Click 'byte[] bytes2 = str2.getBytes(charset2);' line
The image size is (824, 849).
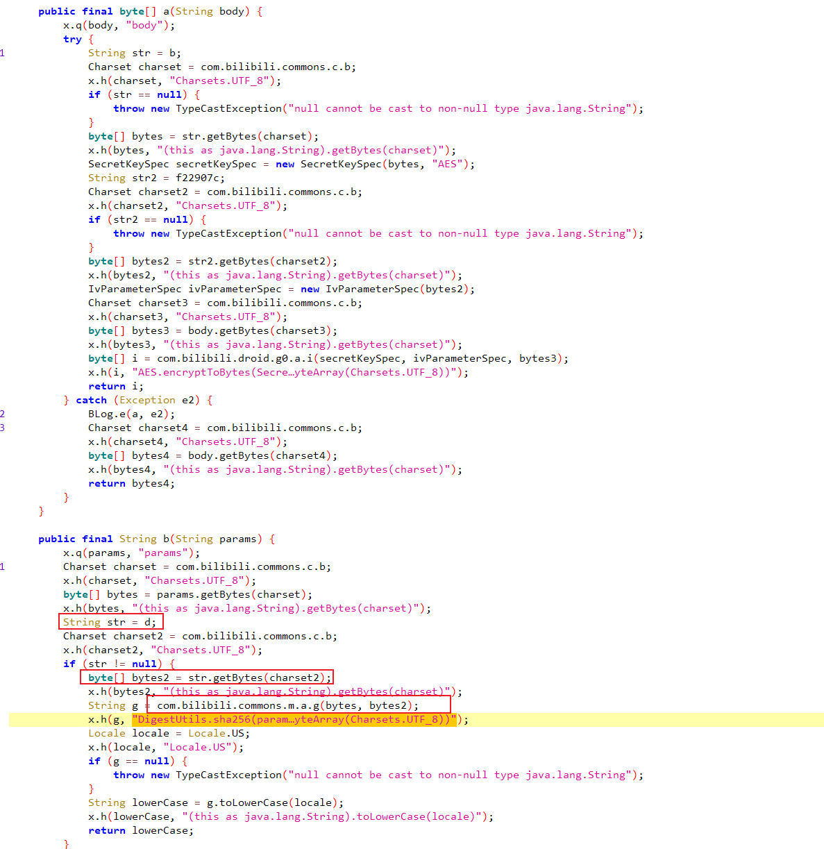212,261
